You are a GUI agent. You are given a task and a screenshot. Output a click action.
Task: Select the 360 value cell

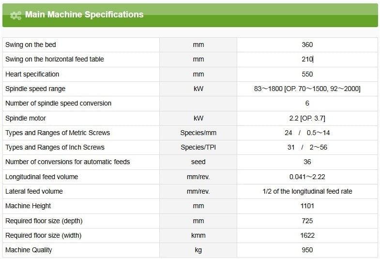pos(307,45)
